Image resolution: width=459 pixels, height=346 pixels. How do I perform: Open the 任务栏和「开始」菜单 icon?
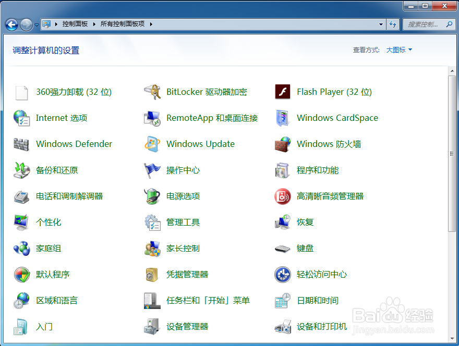coord(152,301)
